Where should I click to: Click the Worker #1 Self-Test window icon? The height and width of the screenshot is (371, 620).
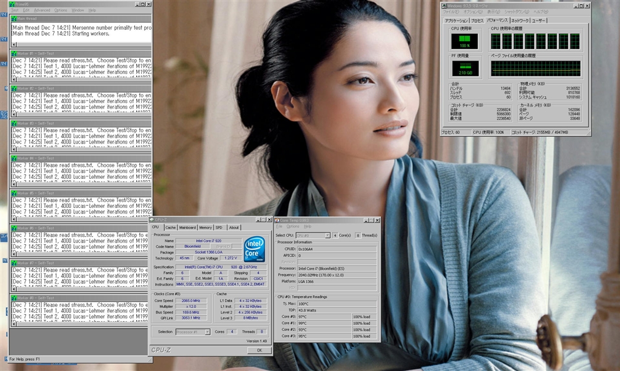[x=13, y=53]
